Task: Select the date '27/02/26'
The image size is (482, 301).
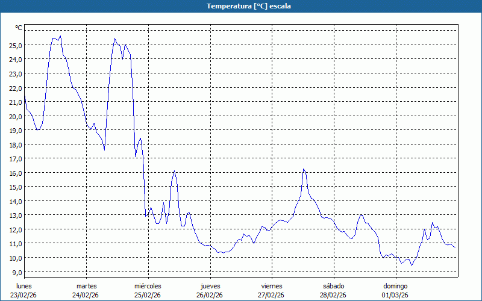Action: coord(271,296)
